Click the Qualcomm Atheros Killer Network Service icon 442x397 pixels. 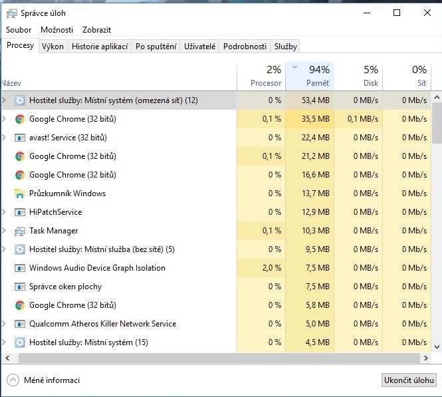[x=20, y=324]
